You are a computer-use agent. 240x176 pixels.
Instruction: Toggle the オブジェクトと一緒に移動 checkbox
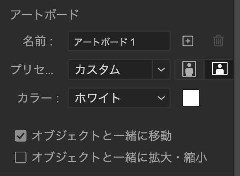[x=20, y=136]
